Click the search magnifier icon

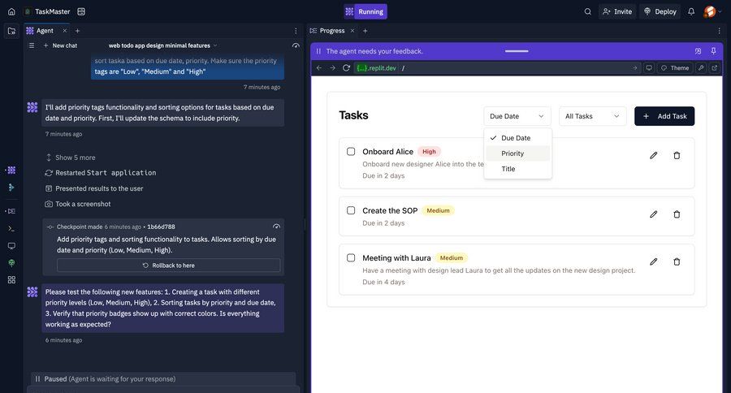pos(587,11)
